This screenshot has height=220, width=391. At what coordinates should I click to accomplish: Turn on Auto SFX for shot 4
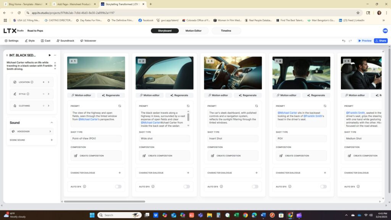323,186
